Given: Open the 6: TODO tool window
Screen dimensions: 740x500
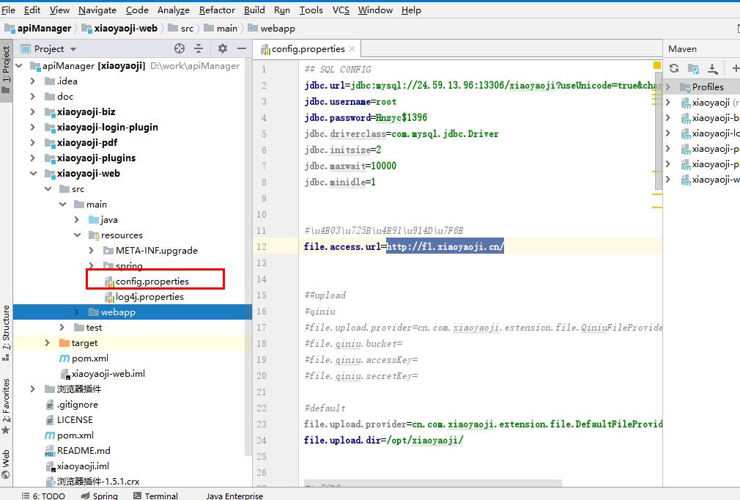Looking at the screenshot, I should 43,495.
